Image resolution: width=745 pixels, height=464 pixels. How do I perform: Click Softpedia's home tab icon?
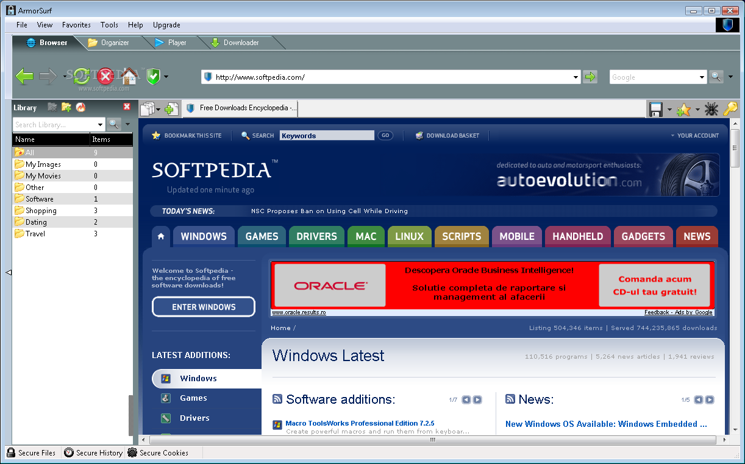pos(161,236)
